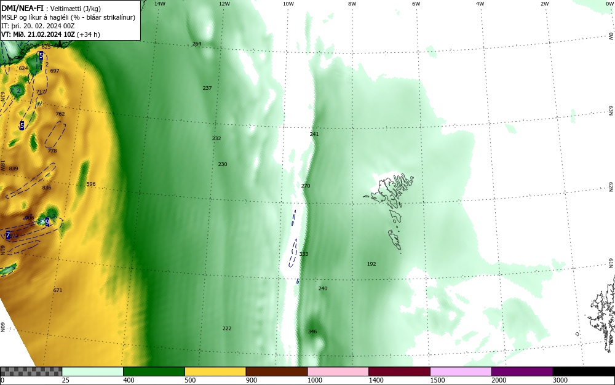Click the map value '264'
Viewport: 615px width, 385px height.
click(197, 44)
